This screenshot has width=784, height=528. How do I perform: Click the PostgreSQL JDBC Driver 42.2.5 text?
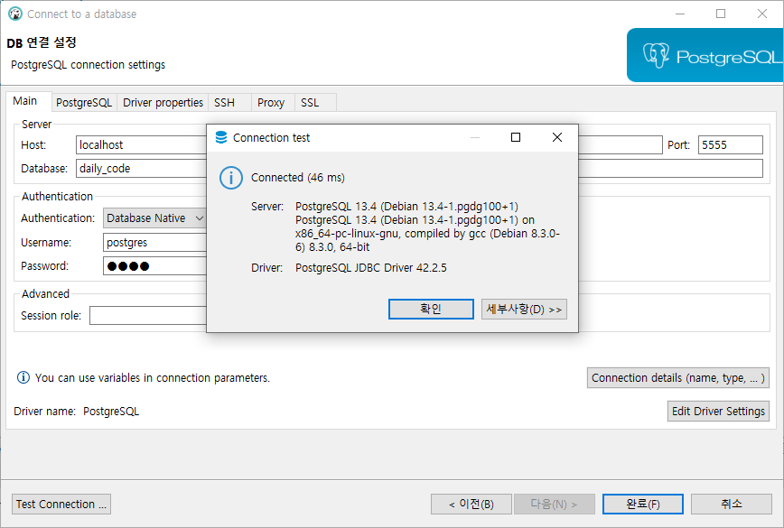(371, 267)
